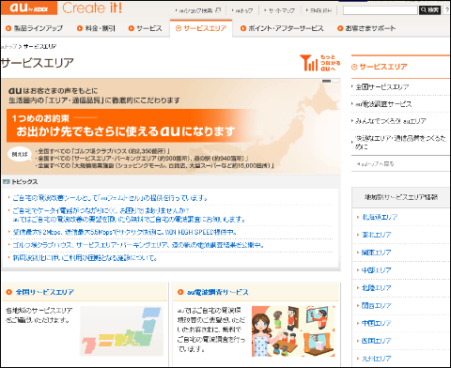Click the black 検索 search button
The width and height of the screenshot is (451, 368).
tap(429, 10)
